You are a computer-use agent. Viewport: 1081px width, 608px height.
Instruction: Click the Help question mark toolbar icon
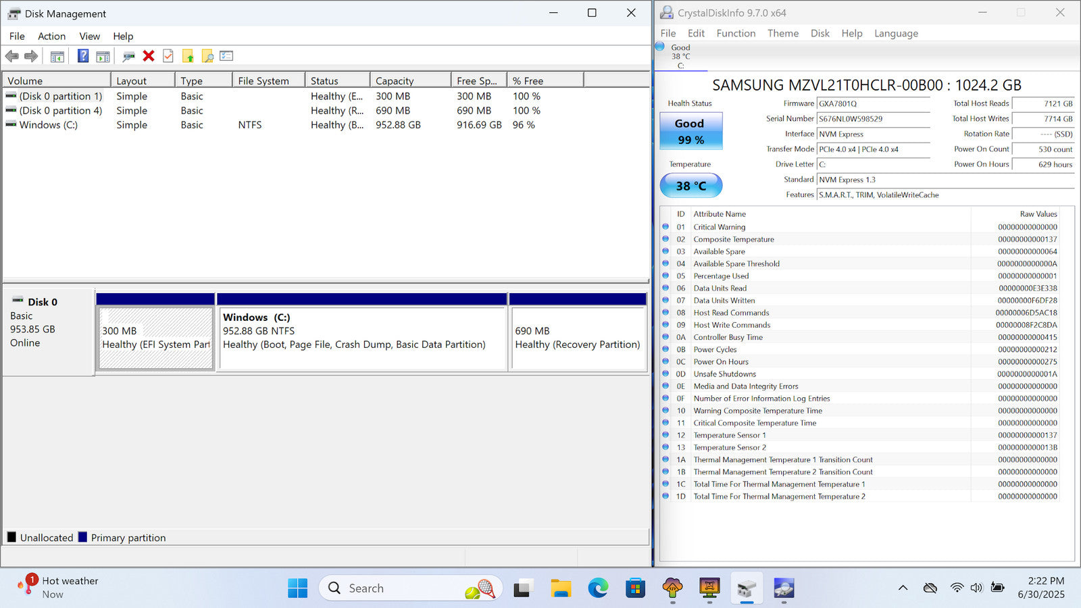point(83,56)
